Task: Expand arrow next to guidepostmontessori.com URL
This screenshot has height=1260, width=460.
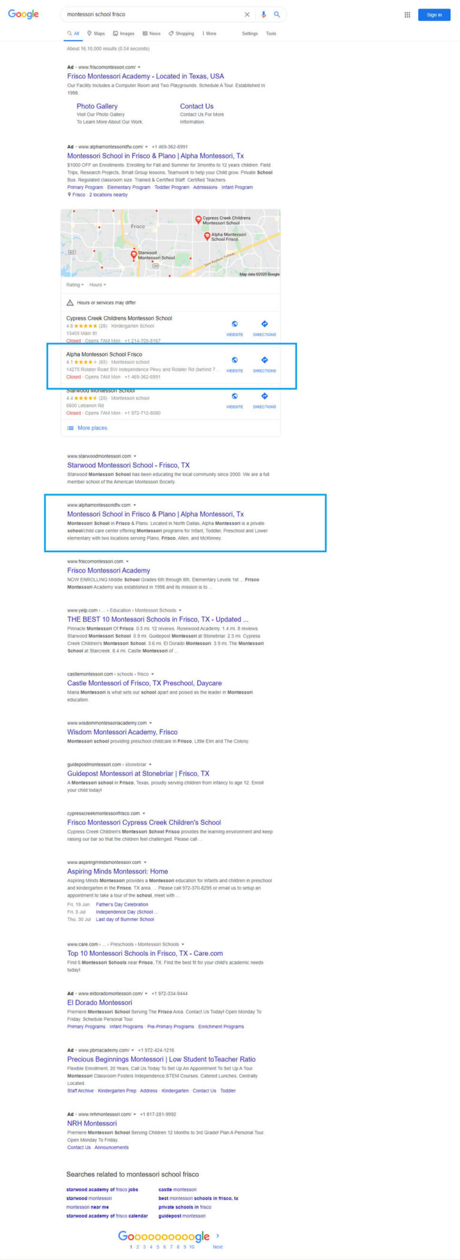Action: 150,764
